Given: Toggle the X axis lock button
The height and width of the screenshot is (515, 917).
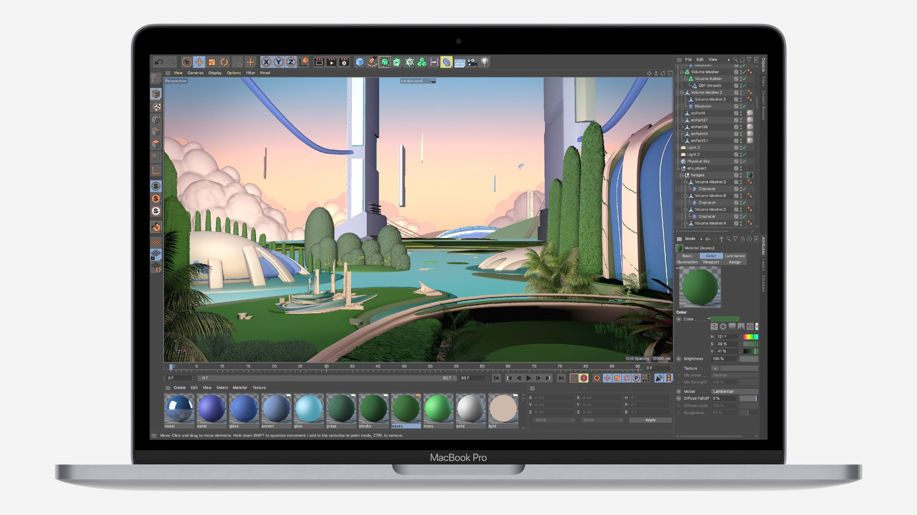Looking at the screenshot, I should click(266, 62).
